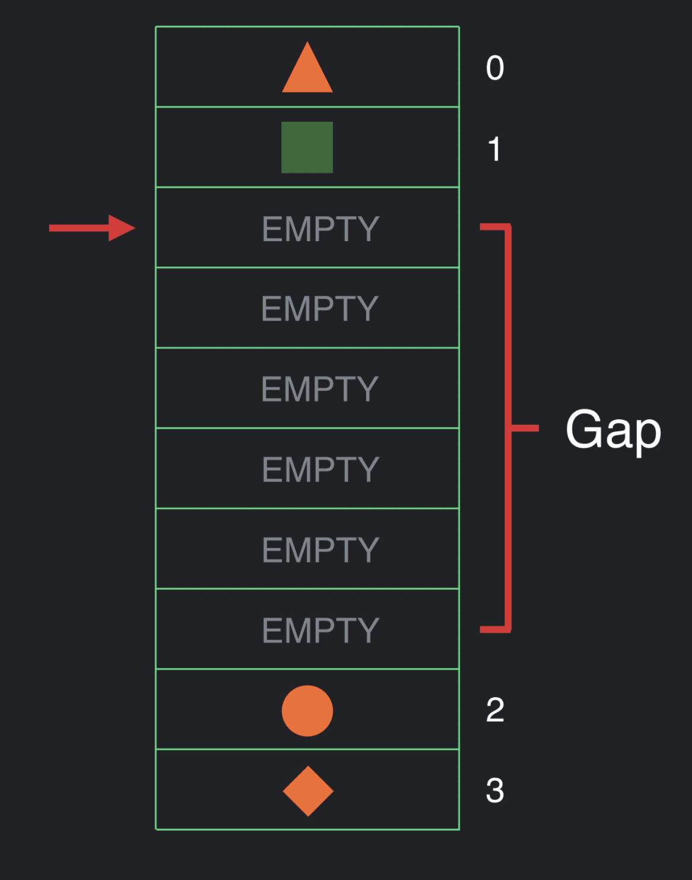Select the green square shape
Image resolution: width=692 pixels, height=880 pixels.
tap(307, 147)
